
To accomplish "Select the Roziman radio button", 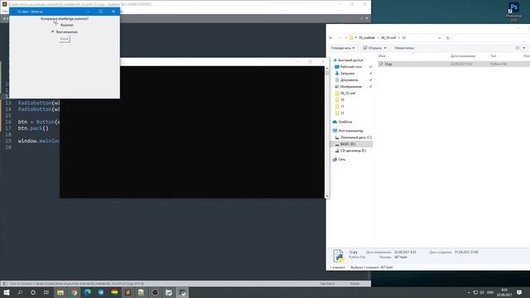I will point(64,25).
